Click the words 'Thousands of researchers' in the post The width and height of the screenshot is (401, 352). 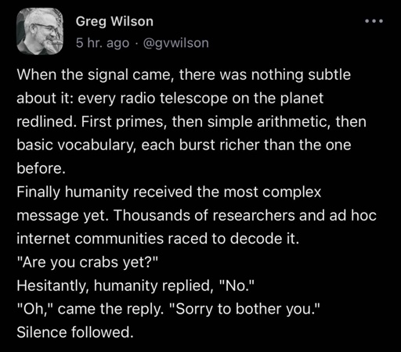[x=204, y=216]
